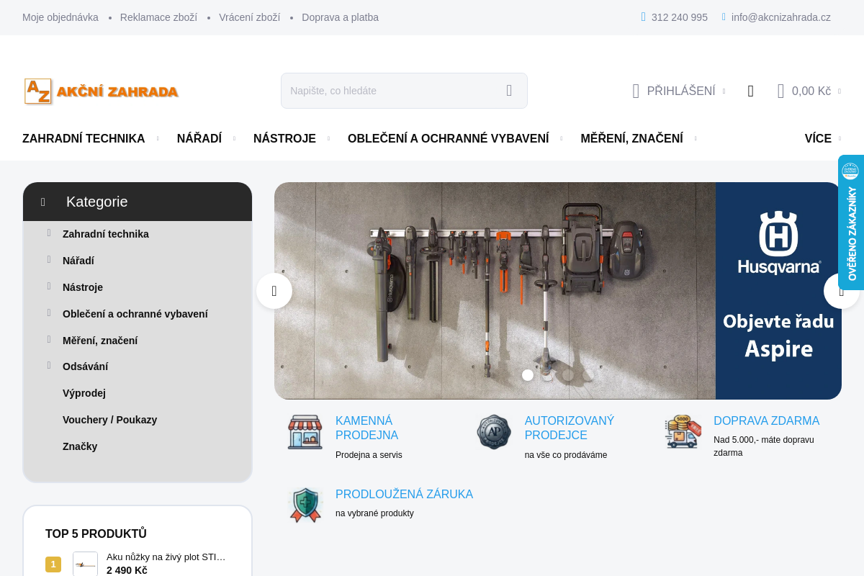The height and width of the screenshot is (576, 864).
Task: Open Zahradní technika top menu
Action: (84, 139)
